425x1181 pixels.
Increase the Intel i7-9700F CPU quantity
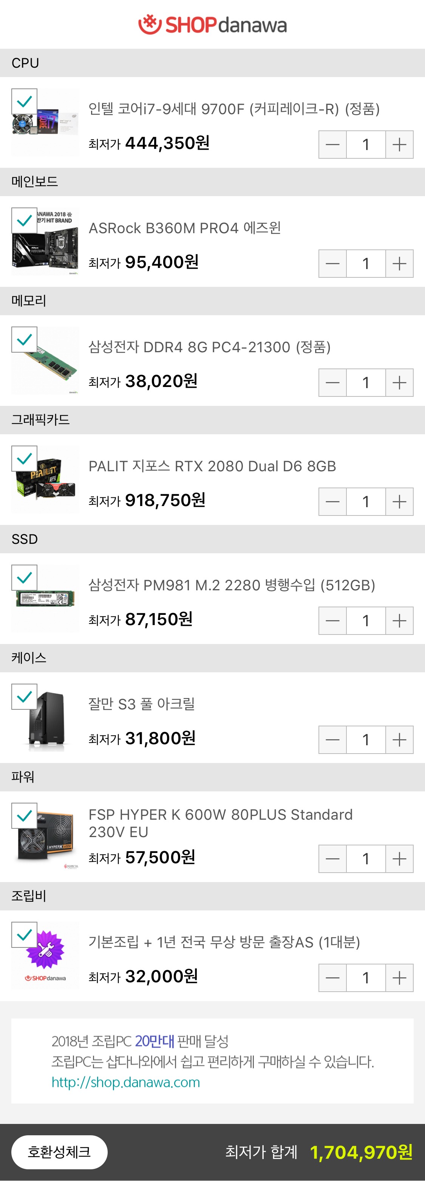tap(399, 144)
